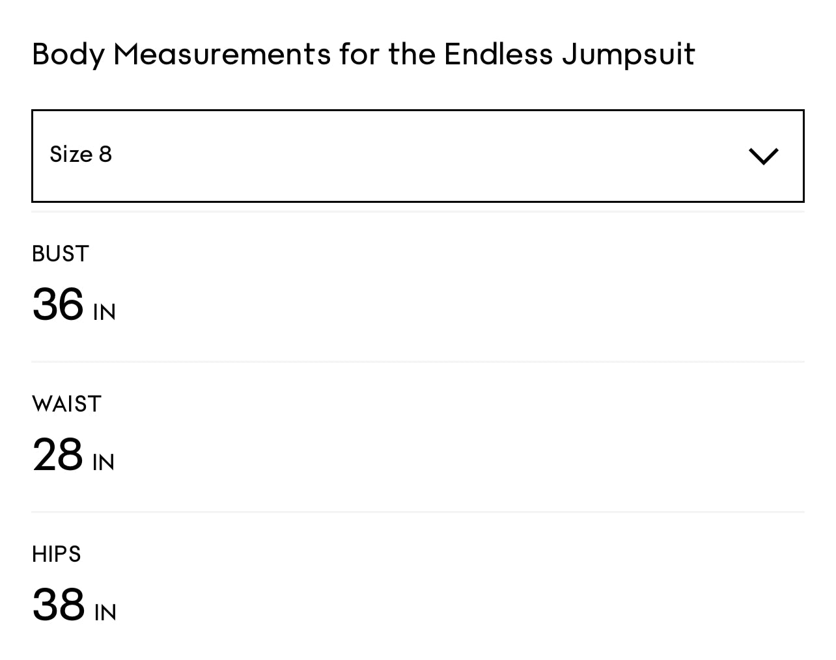
Task: Click the divider below the bust section
Action: pyautogui.click(x=418, y=362)
